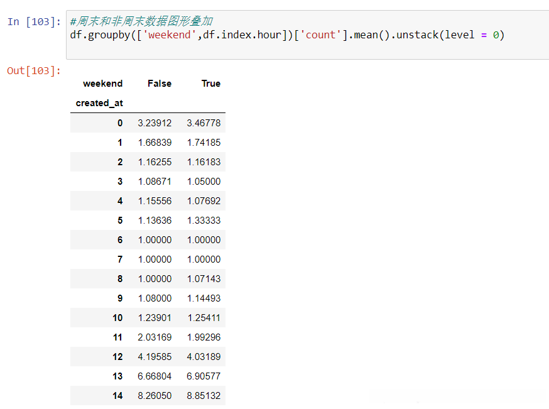Click value 3.23912 in False column
The image size is (549, 409).
click(155, 123)
